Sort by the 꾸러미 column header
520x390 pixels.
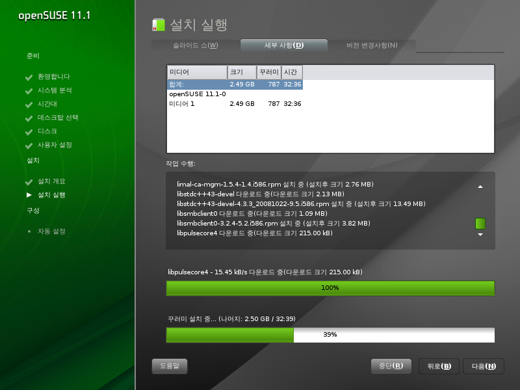pyautogui.click(x=269, y=72)
